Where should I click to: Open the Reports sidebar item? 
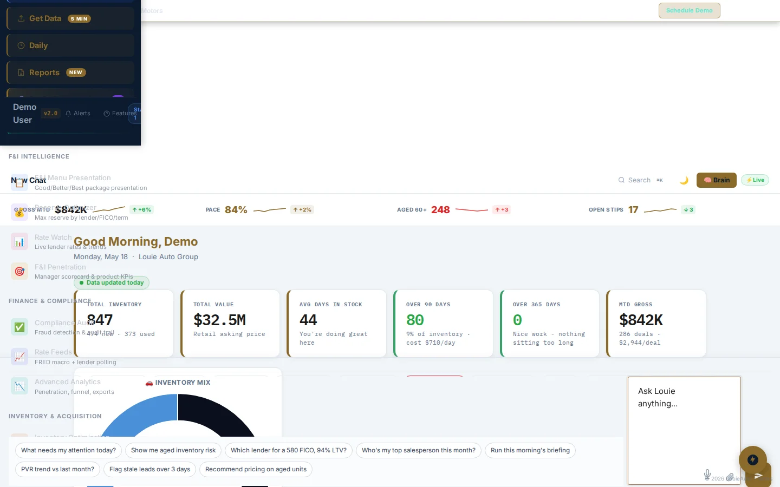[70, 73]
